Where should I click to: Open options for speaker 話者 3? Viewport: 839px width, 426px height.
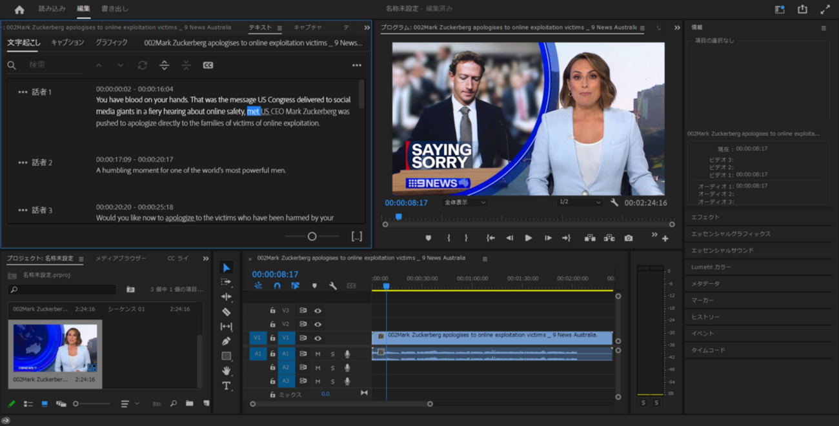pyautogui.click(x=23, y=210)
